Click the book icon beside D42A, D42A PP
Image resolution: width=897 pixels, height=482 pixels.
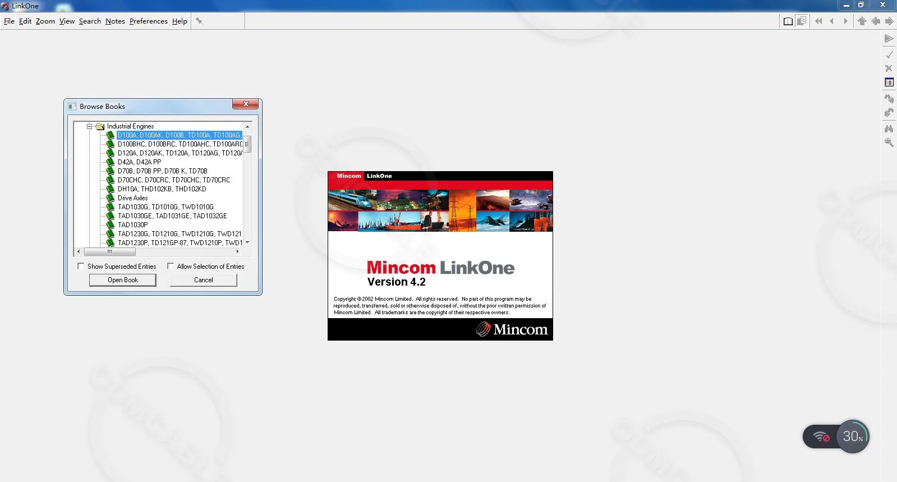pyautogui.click(x=111, y=162)
